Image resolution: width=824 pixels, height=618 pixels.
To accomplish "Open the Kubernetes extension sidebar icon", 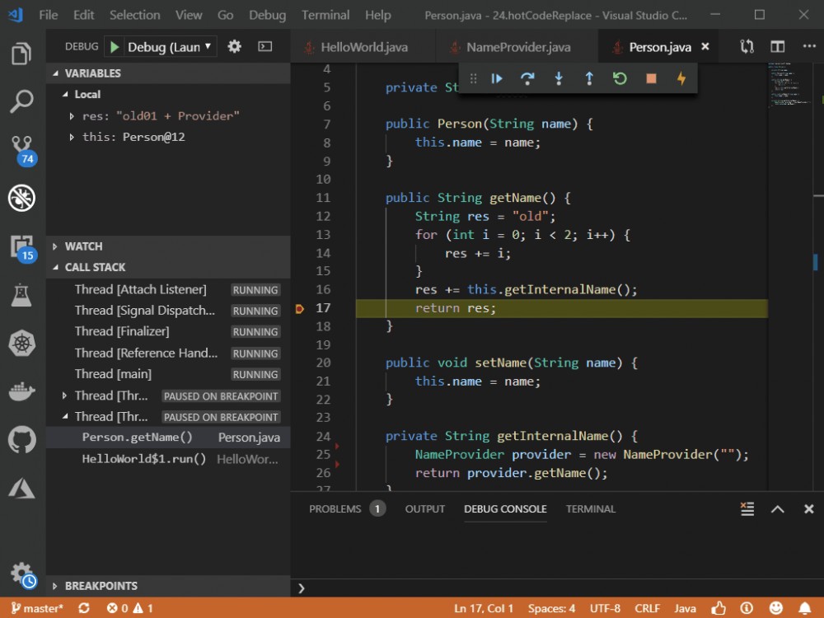I will pyautogui.click(x=21, y=344).
